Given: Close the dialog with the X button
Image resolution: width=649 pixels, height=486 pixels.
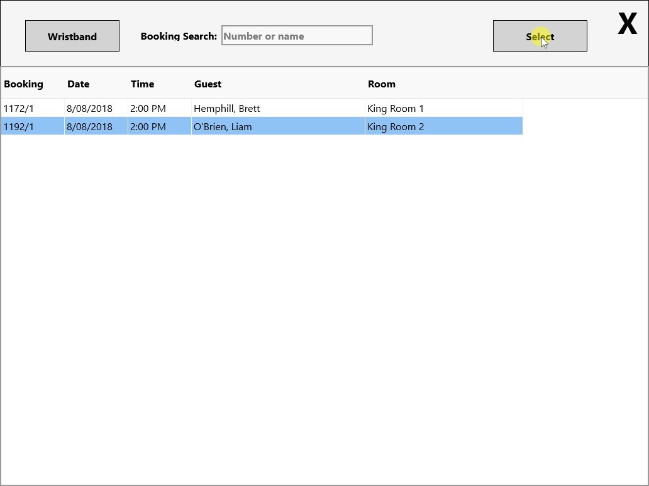Looking at the screenshot, I should (x=627, y=24).
